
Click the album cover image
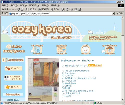click(43, 80)
